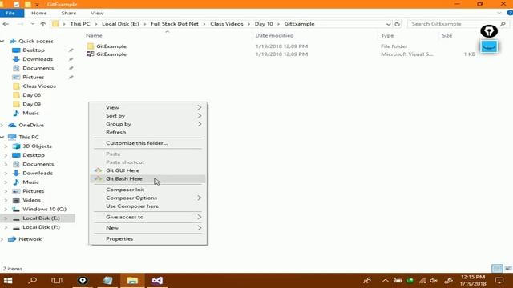Open the Help question mark icon
The width and height of the screenshot is (513, 288).
click(510, 13)
